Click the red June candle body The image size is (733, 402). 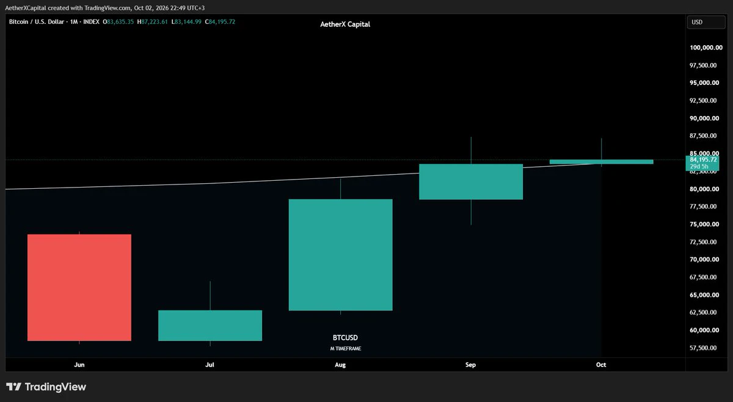79,287
